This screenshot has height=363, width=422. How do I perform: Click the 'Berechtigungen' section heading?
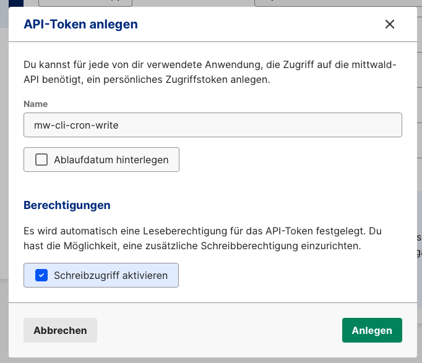click(67, 205)
